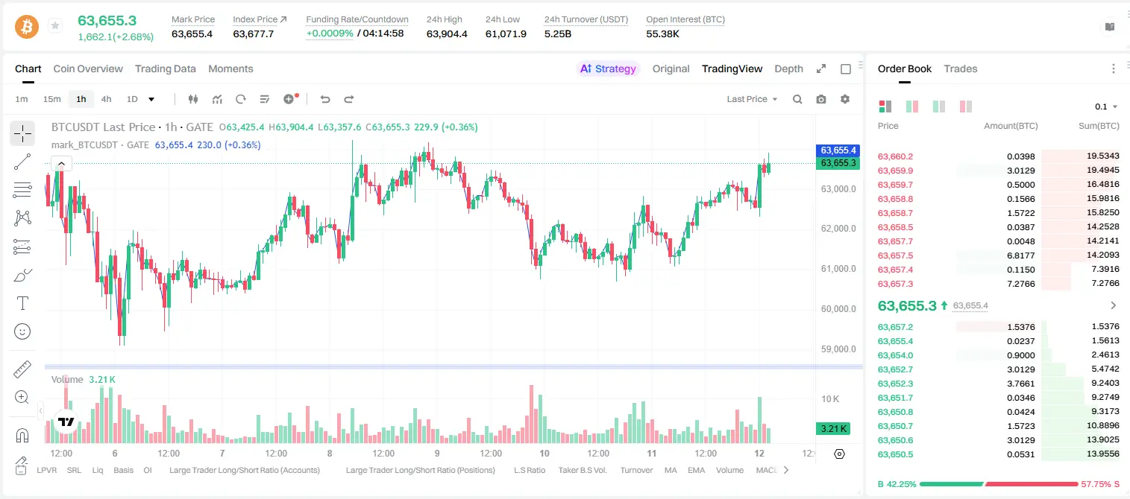
Task: Select the ruler measure tool
Action: pos(22,369)
